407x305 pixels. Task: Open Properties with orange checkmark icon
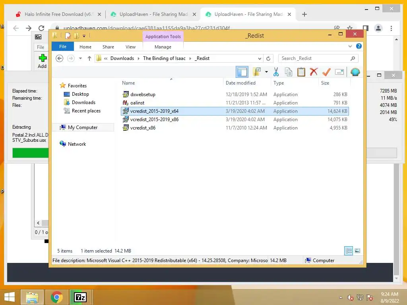point(326,72)
